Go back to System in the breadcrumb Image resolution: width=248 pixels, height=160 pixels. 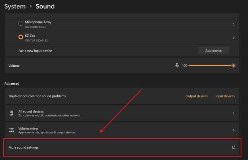15,6
